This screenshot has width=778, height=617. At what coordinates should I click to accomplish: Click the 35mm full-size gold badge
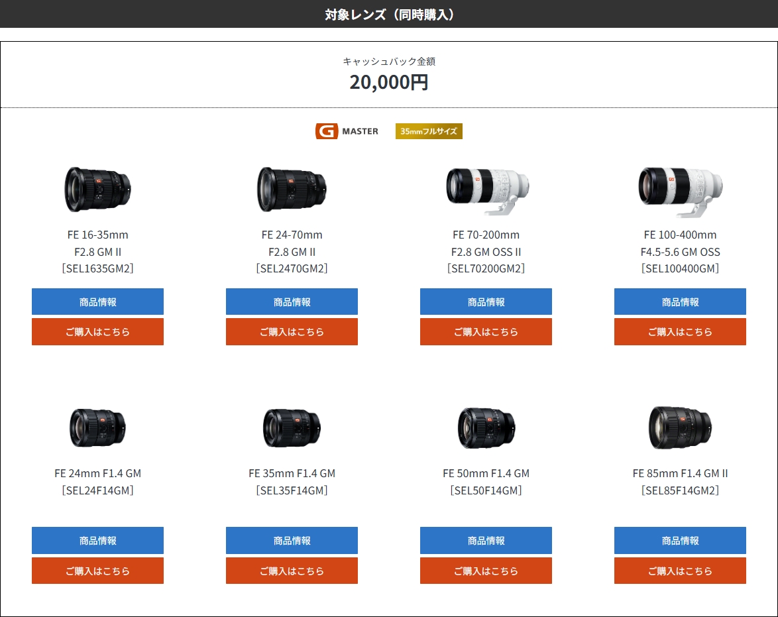pos(429,131)
